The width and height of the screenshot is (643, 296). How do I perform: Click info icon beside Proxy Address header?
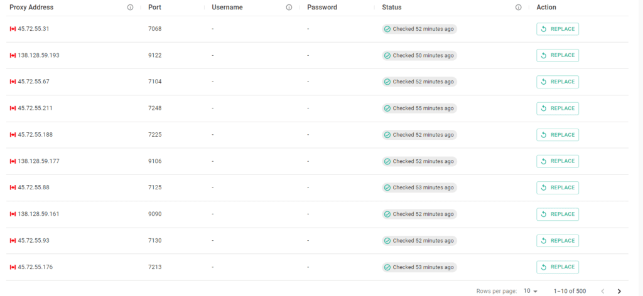pyautogui.click(x=131, y=8)
